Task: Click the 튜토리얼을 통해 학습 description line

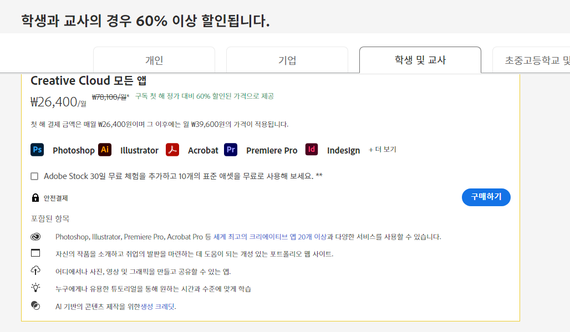Action: point(153,289)
